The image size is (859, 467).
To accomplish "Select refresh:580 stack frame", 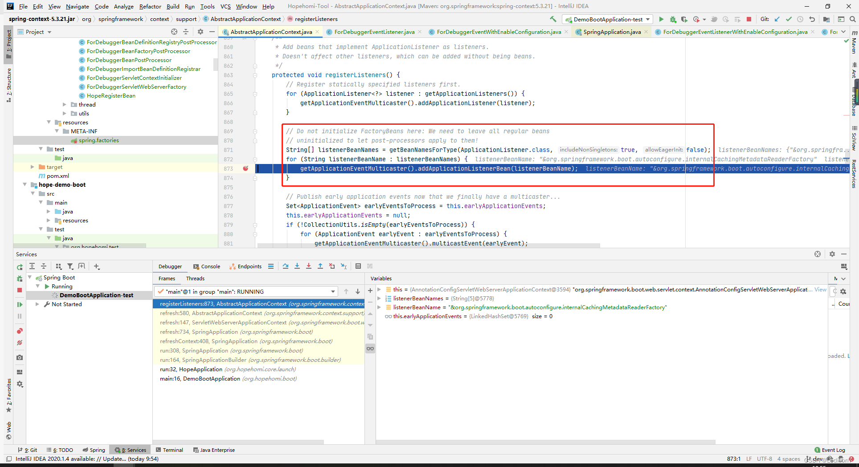I will [x=258, y=313].
